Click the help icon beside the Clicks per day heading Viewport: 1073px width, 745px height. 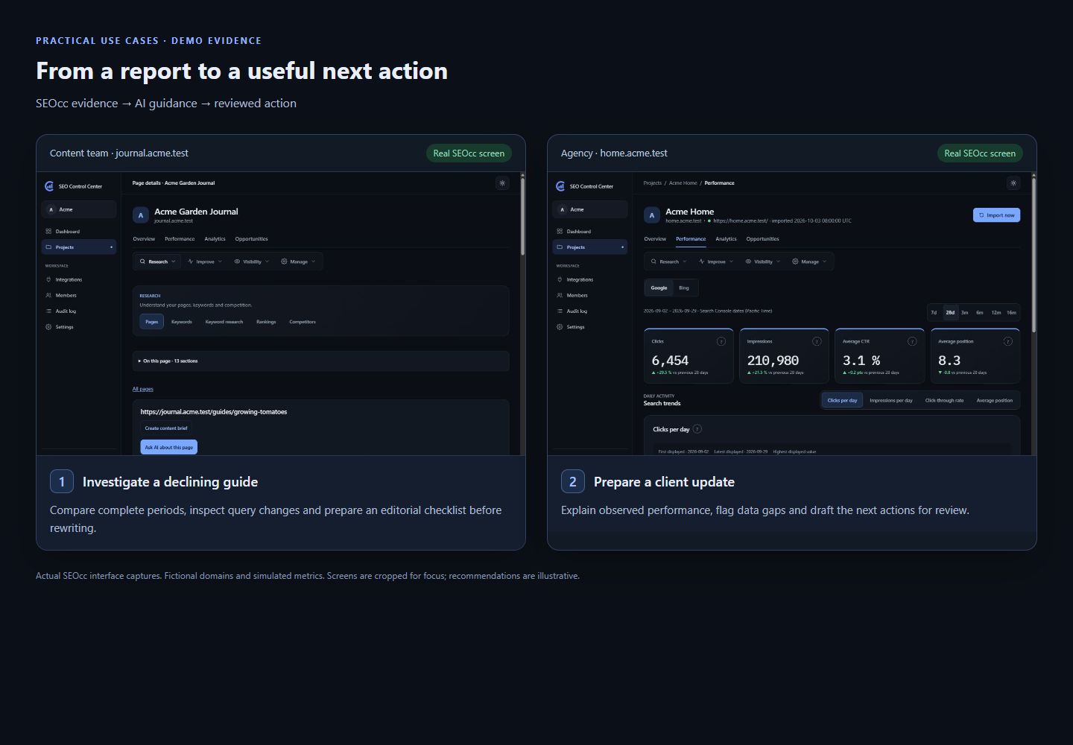[x=697, y=429]
